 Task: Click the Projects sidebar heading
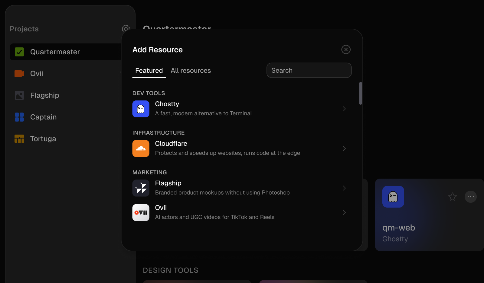(x=24, y=29)
